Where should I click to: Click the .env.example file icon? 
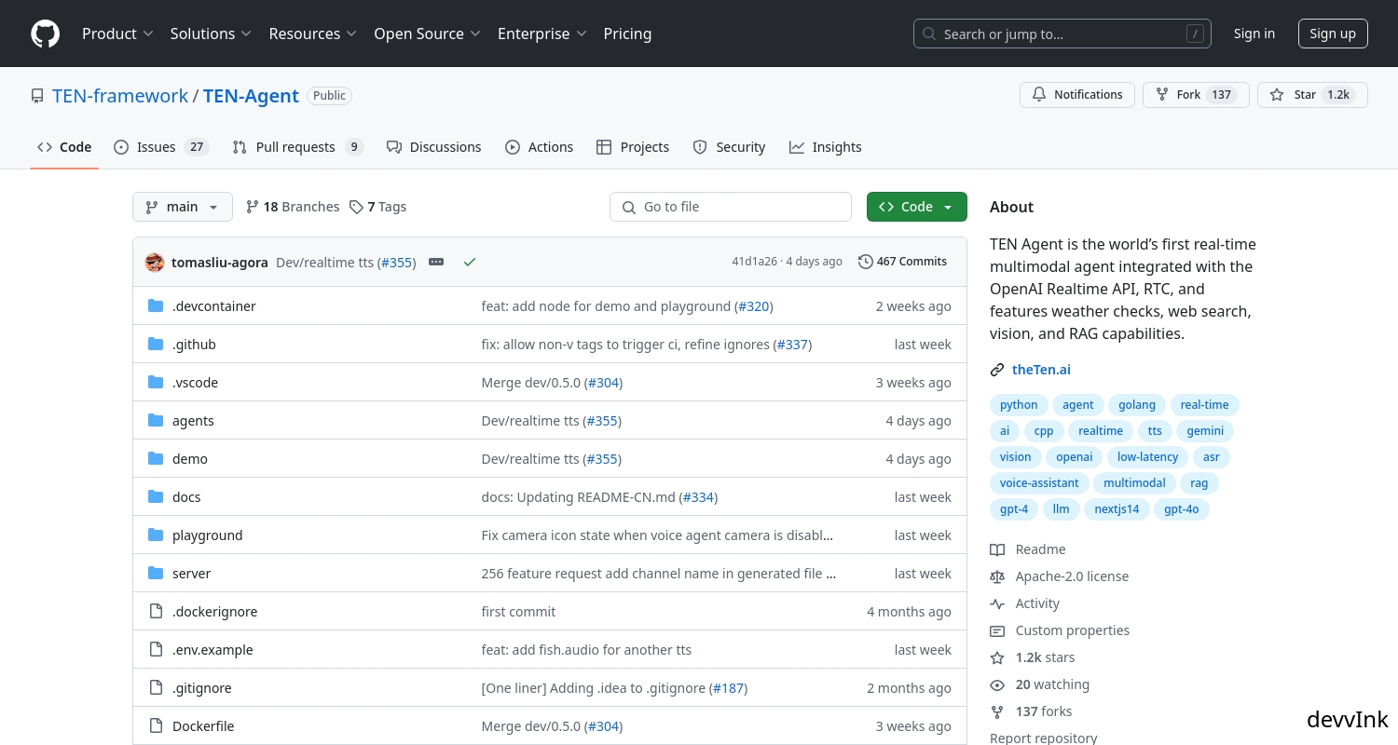[156, 649]
